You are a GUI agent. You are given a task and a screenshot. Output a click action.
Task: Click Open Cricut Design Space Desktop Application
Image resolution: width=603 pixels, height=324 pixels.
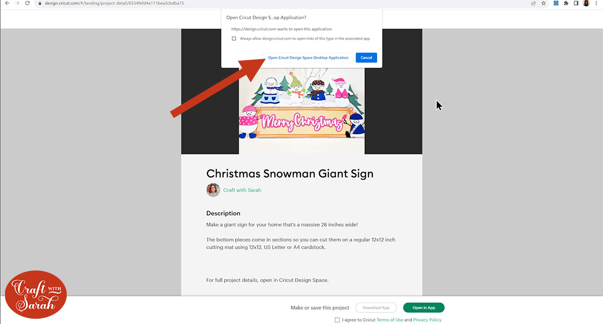(x=308, y=58)
